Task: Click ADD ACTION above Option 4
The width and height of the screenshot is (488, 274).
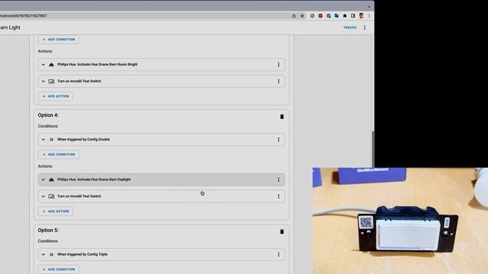Action: pyautogui.click(x=56, y=97)
